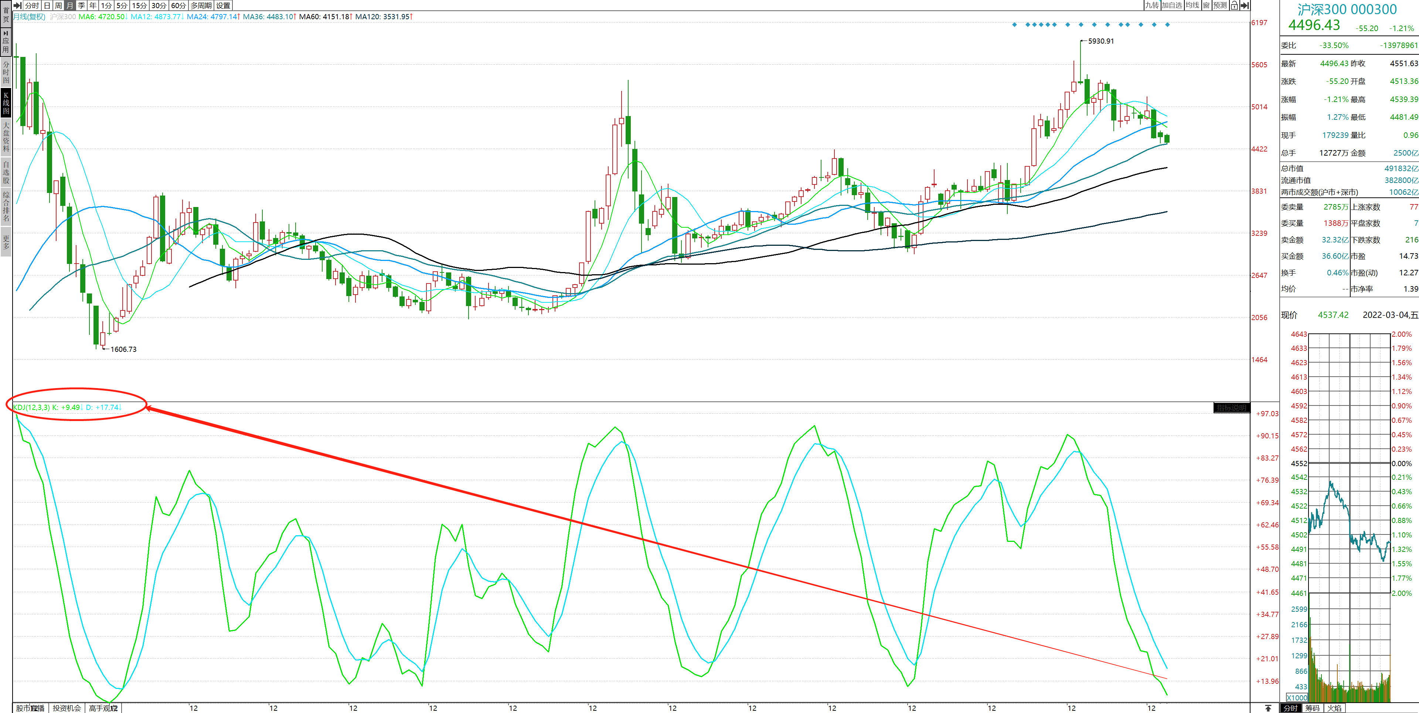This screenshot has height=713, width=1419.
Task: Open the 多周期 multi-period selector
Action: click(201, 6)
